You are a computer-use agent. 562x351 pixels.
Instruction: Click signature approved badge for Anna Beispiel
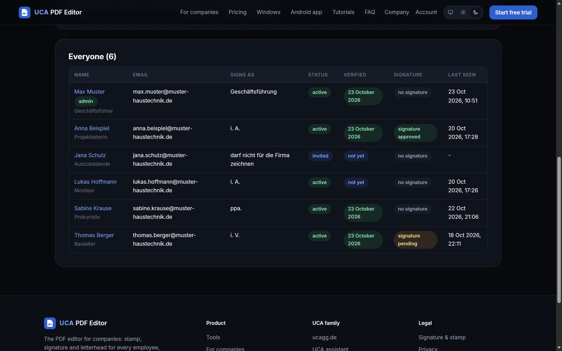pos(415,133)
